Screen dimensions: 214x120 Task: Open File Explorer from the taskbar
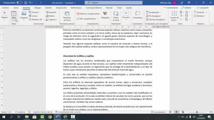pyautogui.click(x=27, y=117)
